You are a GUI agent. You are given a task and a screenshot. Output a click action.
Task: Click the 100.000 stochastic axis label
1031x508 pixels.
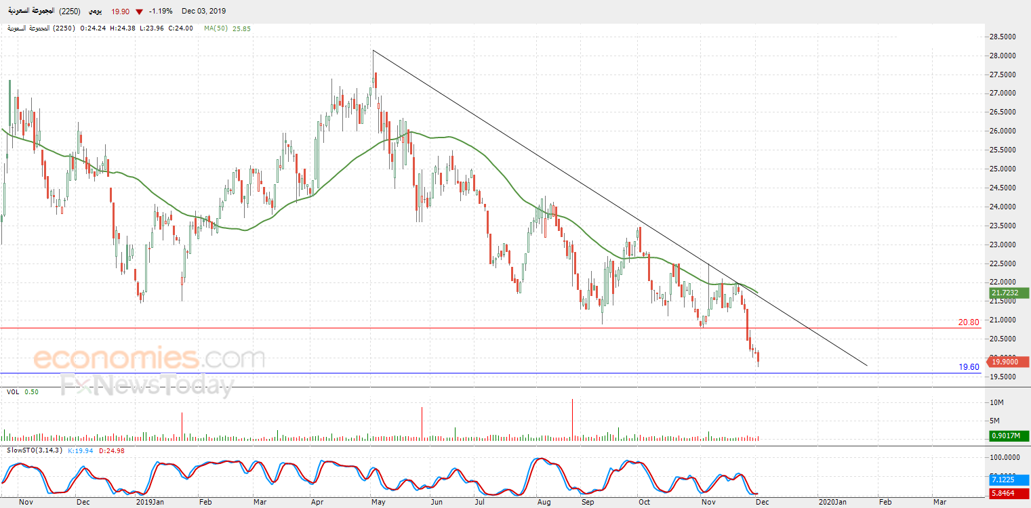(x=1006, y=458)
